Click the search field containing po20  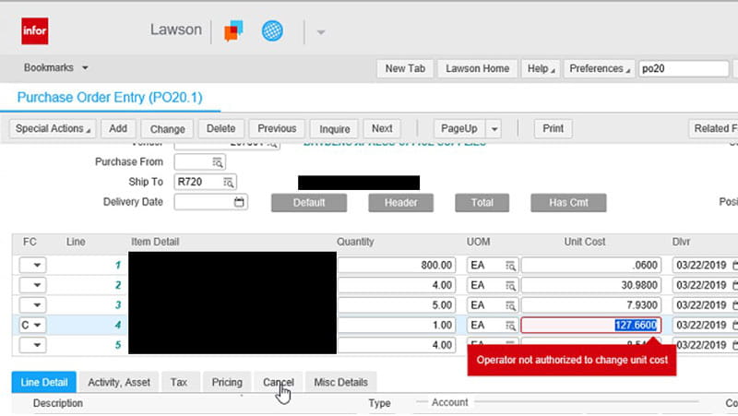684,68
